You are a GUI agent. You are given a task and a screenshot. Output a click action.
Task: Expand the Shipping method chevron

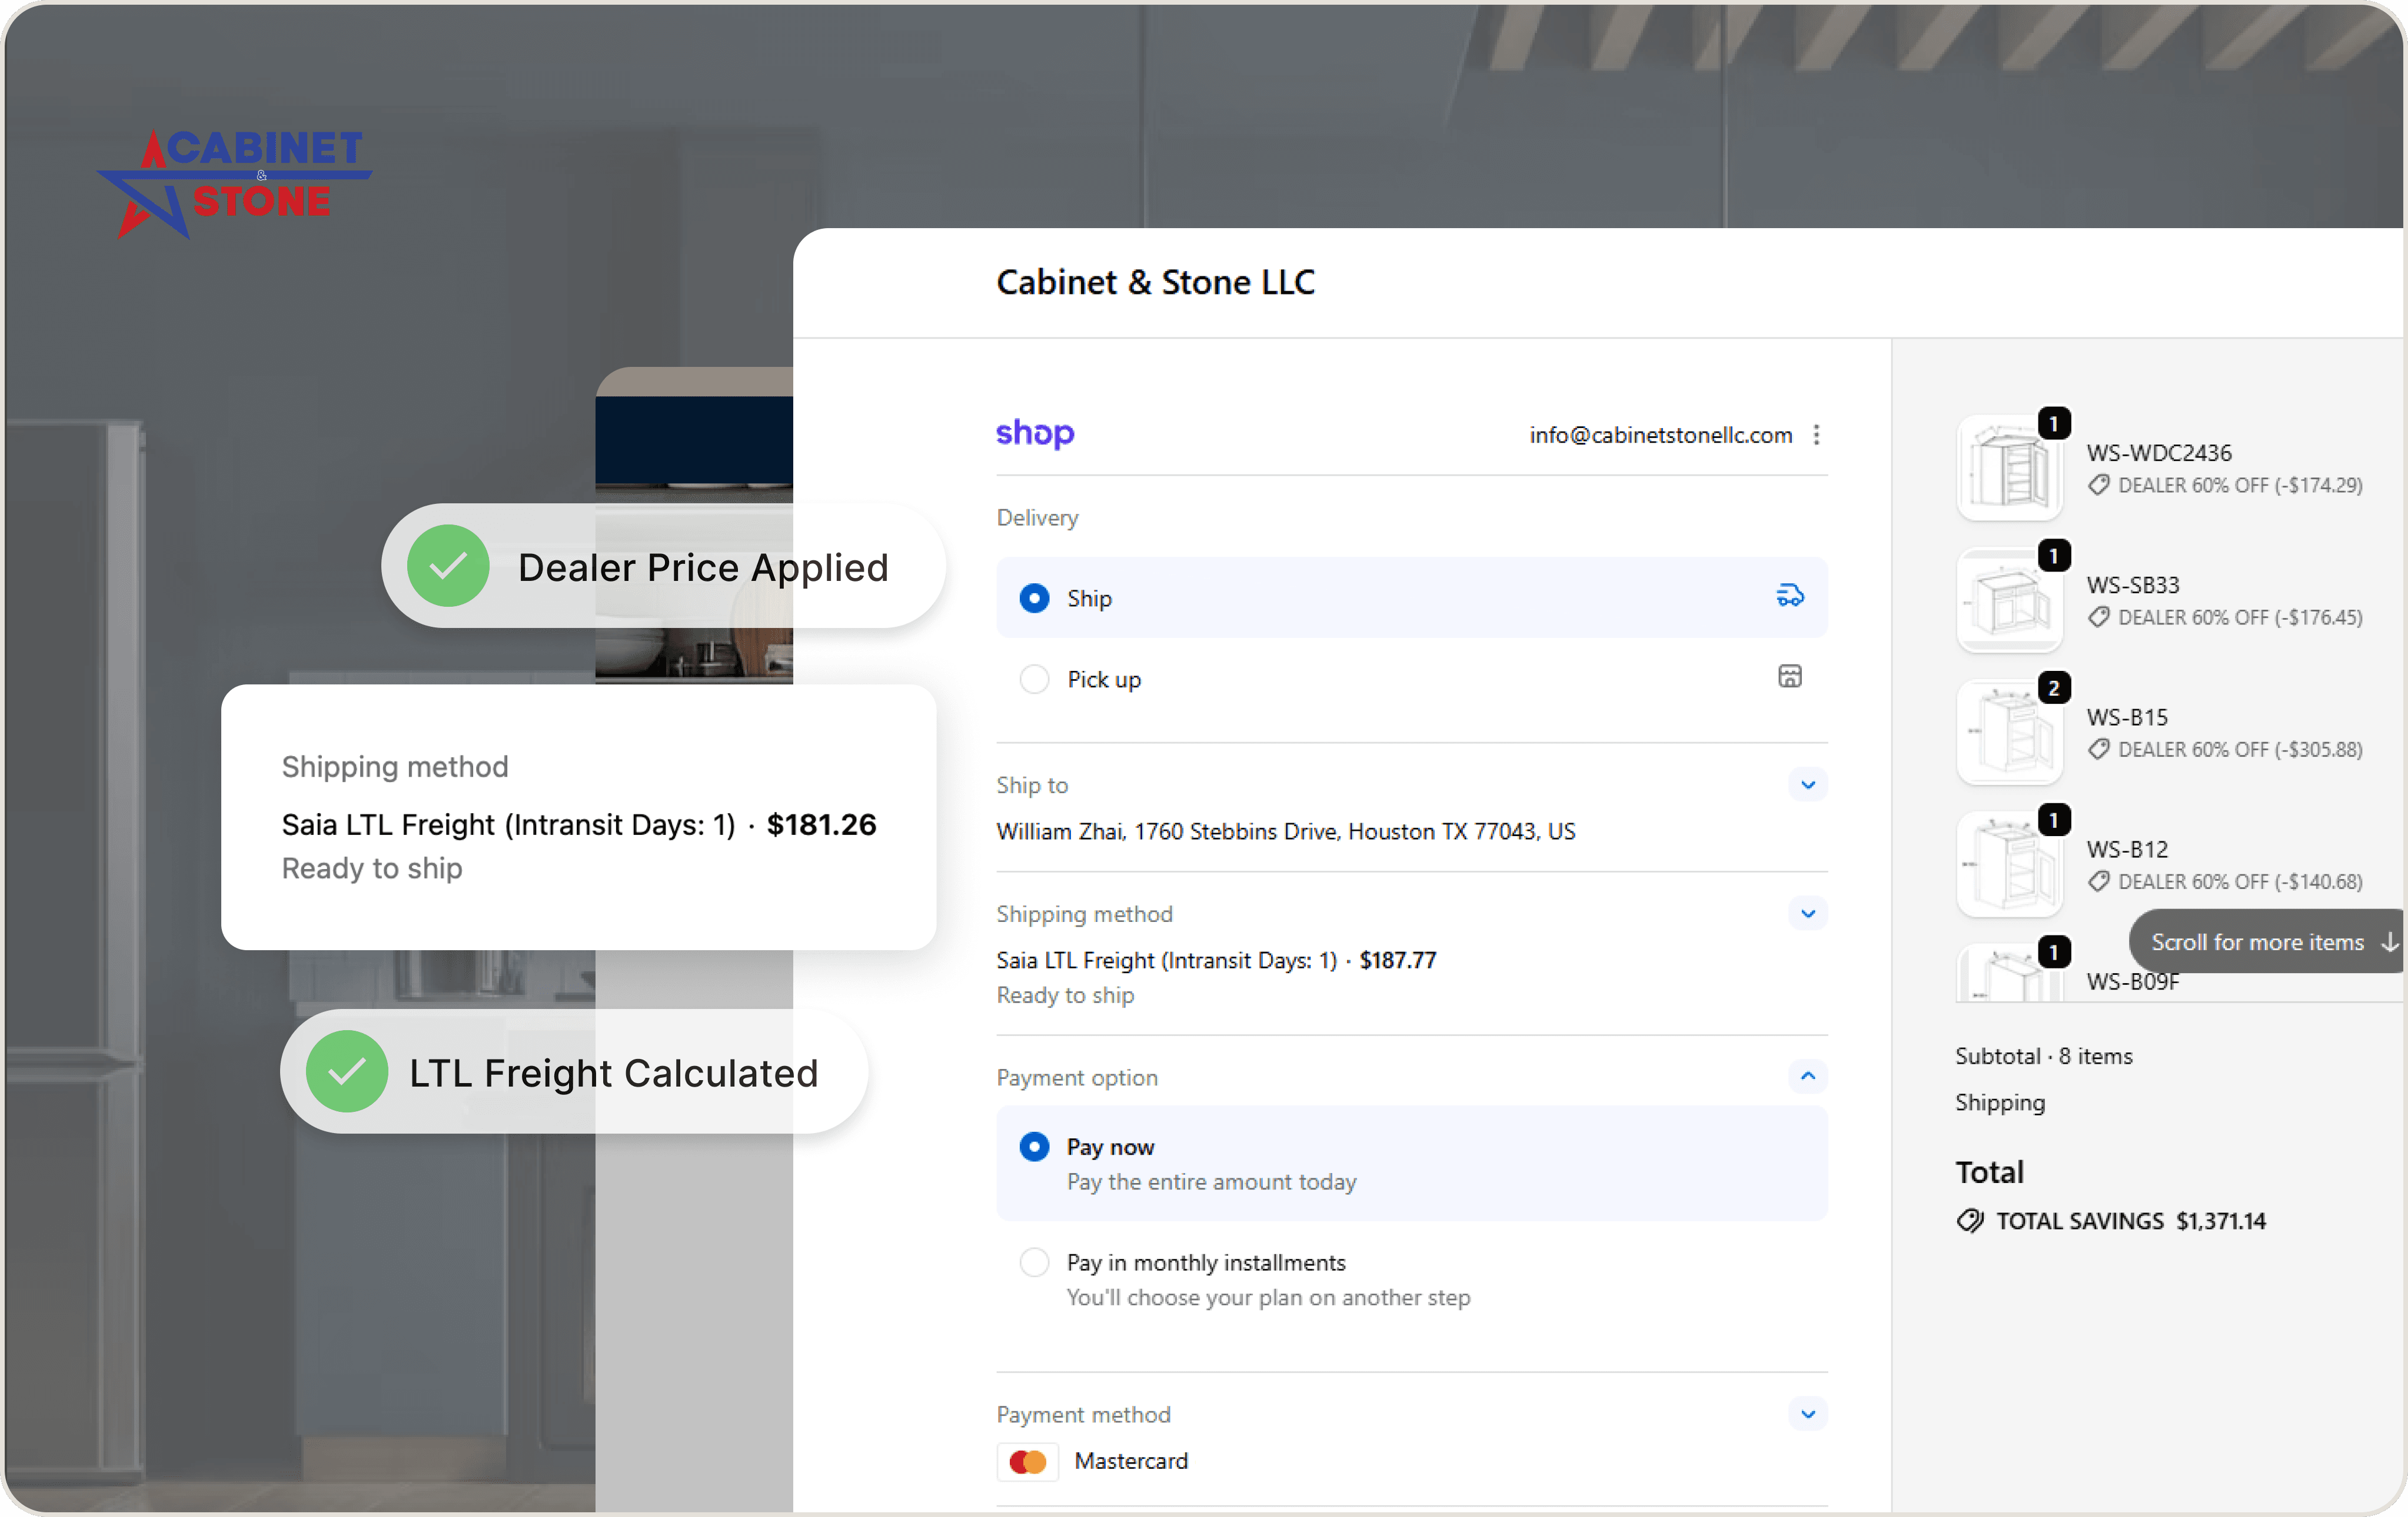[1807, 913]
